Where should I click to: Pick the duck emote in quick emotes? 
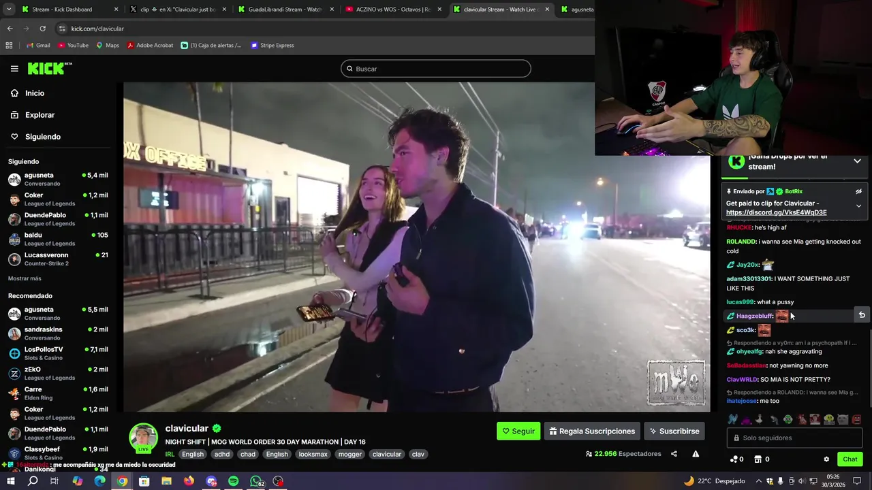click(x=760, y=419)
